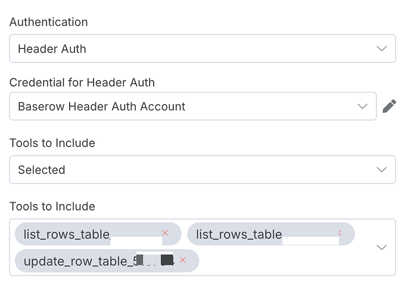
Task: Click the first list_rows_table tag
Action: coord(98,234)
